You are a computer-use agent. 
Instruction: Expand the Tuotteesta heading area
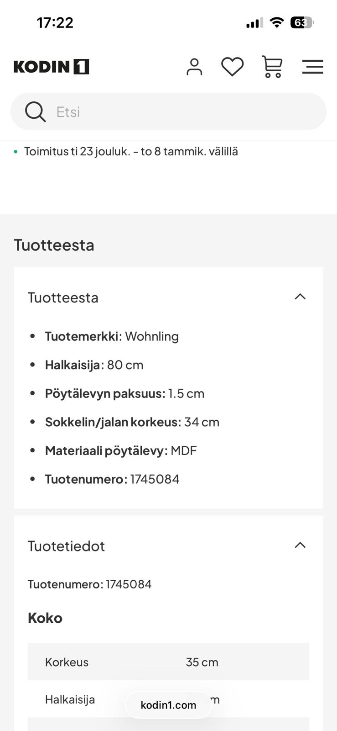tap(63, 297)
